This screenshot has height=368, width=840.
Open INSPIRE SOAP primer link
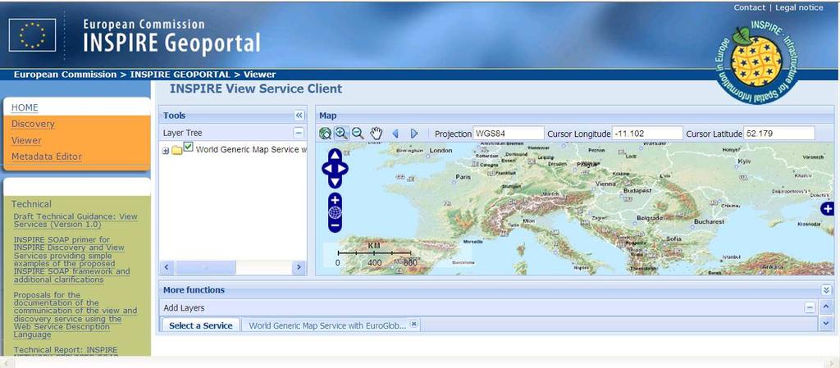pos(72,260)
